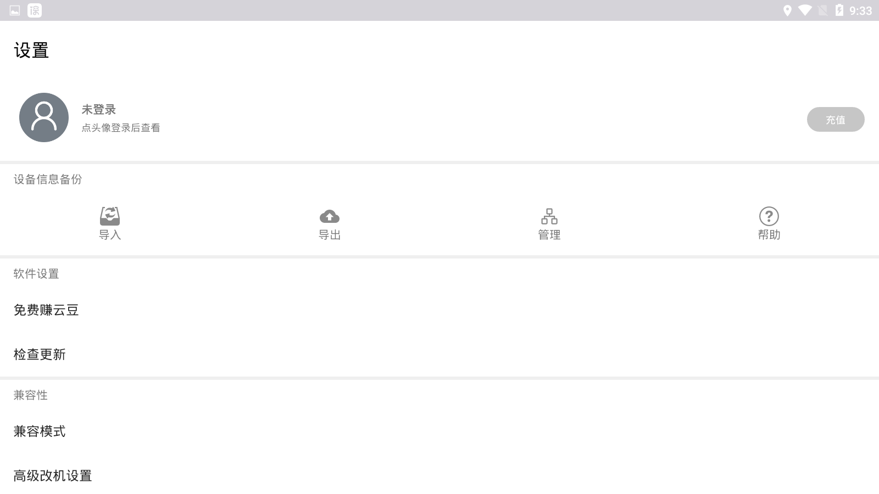
Task: Tap the 设备信息备份 section header
Action: (48, 179)
